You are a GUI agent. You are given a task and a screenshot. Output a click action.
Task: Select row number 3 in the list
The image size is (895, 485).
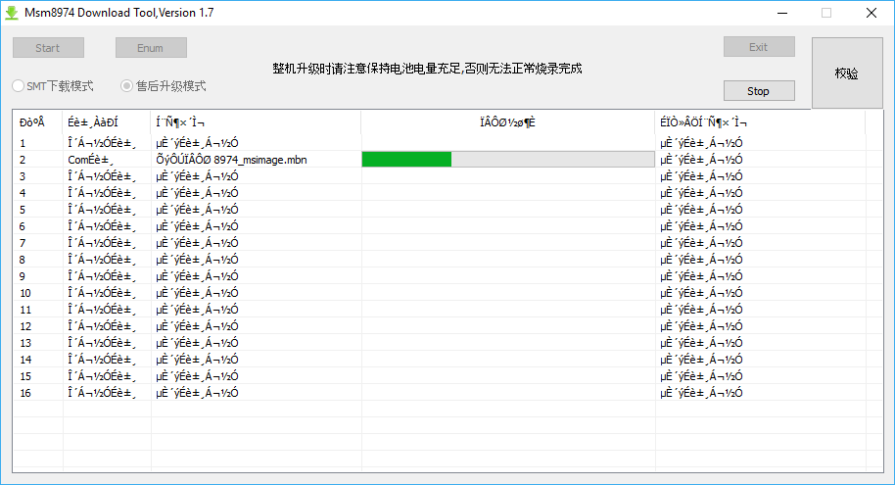(23, 176)
